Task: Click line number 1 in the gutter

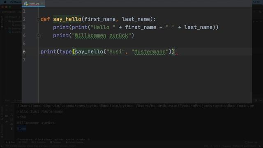Action: pyautogui.click(x=24, y=11)
